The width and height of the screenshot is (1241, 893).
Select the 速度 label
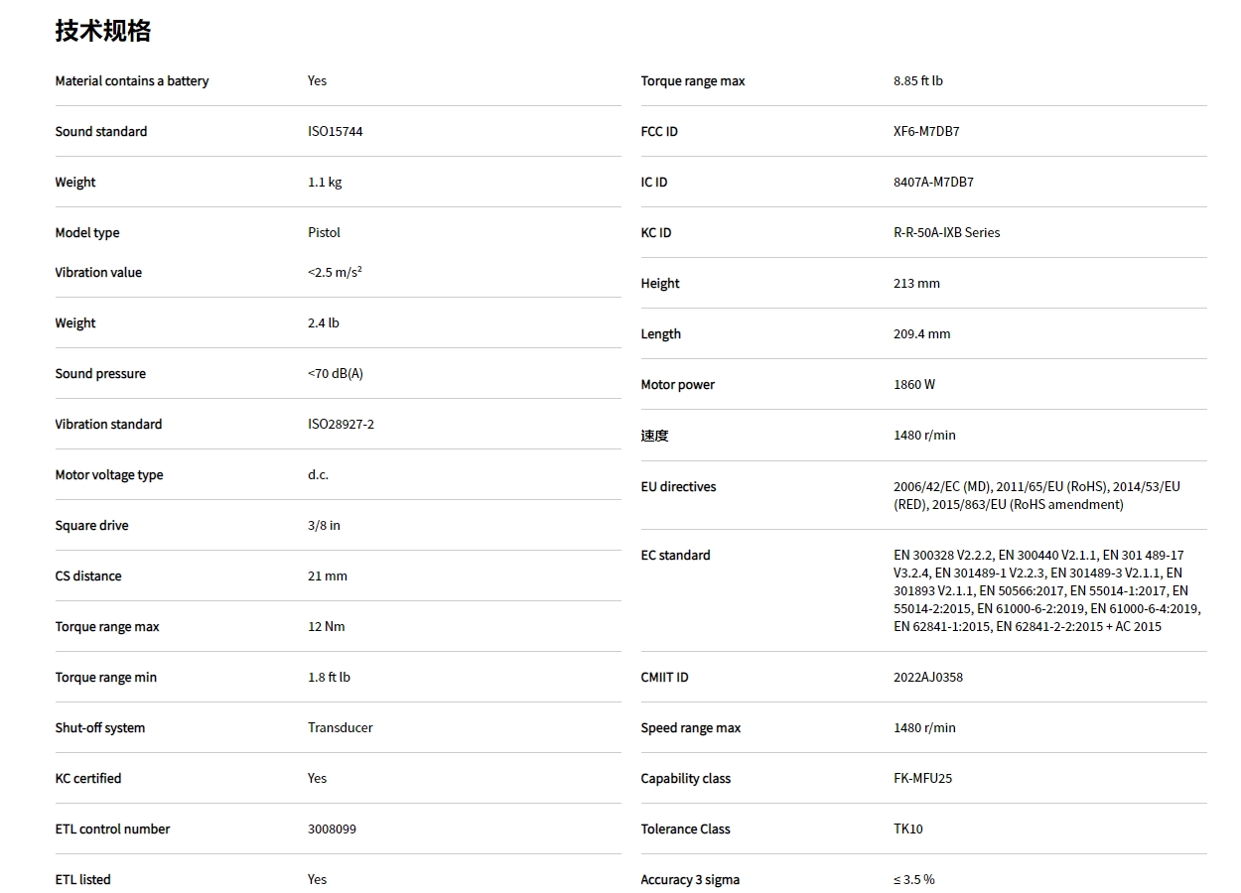[x=654, y=435]
